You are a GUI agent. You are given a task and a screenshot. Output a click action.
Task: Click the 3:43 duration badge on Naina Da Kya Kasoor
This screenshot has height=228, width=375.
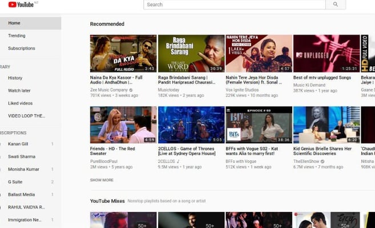tap(150, 68)
